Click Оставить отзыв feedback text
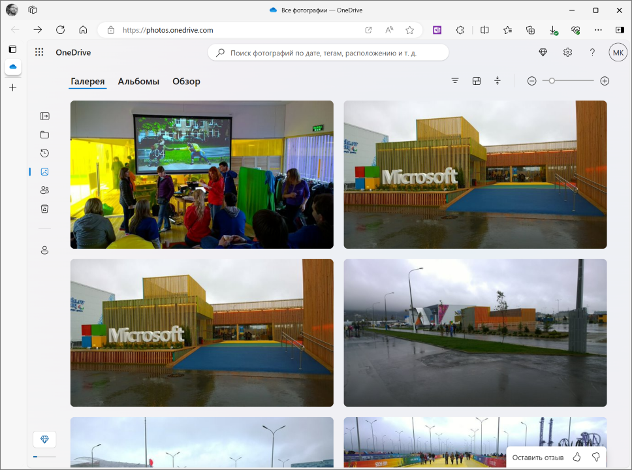The width and height of the screenshot is (632, 470). point(538,458)
